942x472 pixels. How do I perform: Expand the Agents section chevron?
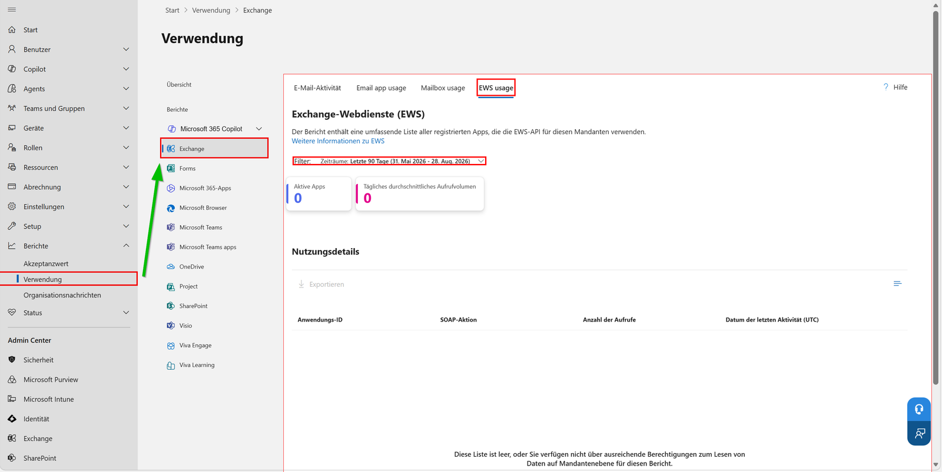[126, 89]
